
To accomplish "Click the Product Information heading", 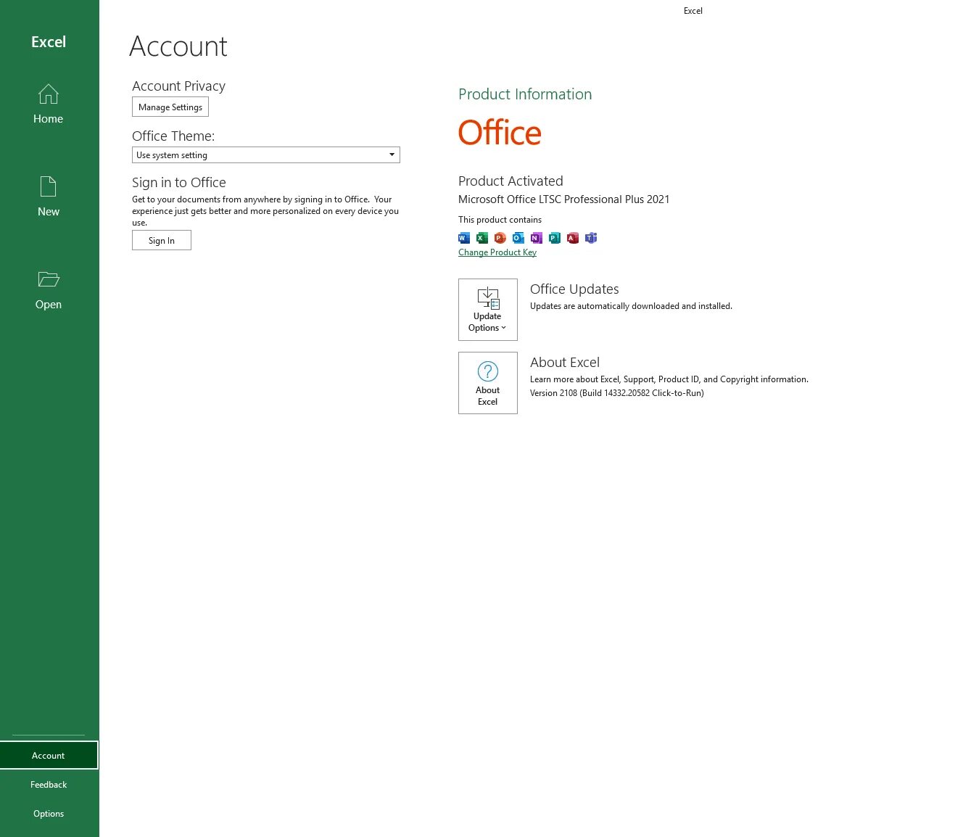I will 525,94.
